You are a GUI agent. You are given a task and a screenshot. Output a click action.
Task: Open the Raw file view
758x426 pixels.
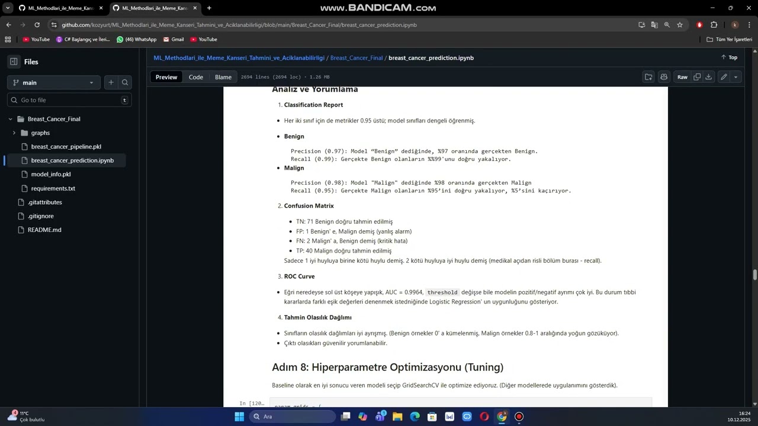pyautogui.click(x=683, y=77)
